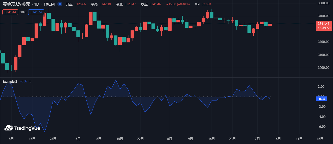This screenshot has height=144, width=333.
Task: Click the 收盘 close price value
Action: pos(155,4)
